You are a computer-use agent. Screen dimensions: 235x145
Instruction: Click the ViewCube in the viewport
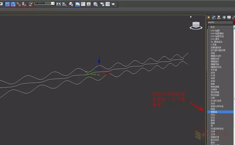tap(196, 25)
